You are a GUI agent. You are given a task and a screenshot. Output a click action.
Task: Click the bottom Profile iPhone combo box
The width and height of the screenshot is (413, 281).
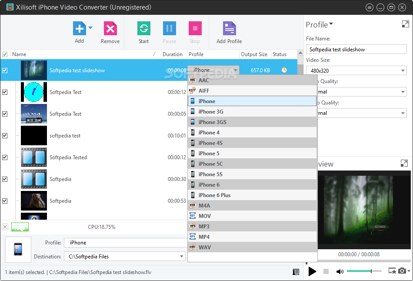(x=126, y=243)
